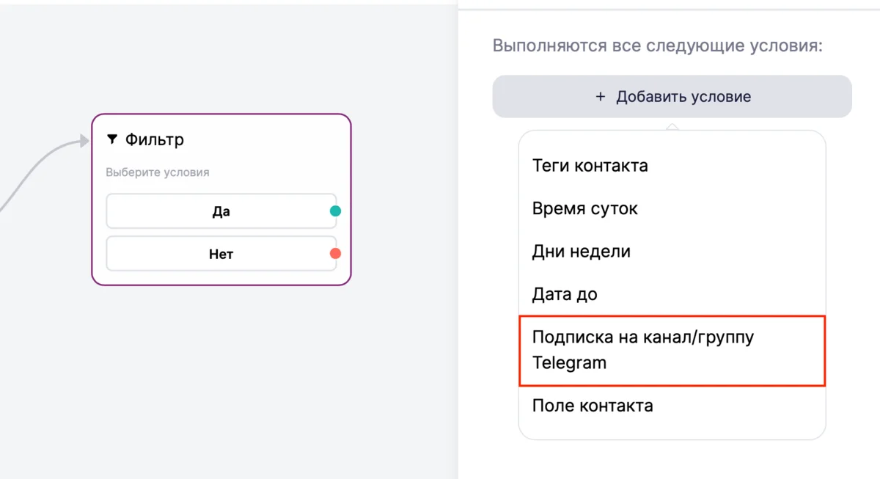Click empty canvas area below the filter node
880x479 pixels.
220,381
